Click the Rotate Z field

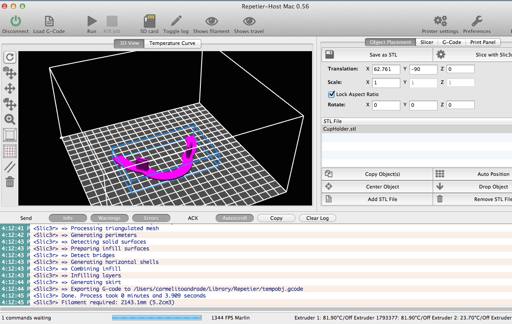click(460, 105)
